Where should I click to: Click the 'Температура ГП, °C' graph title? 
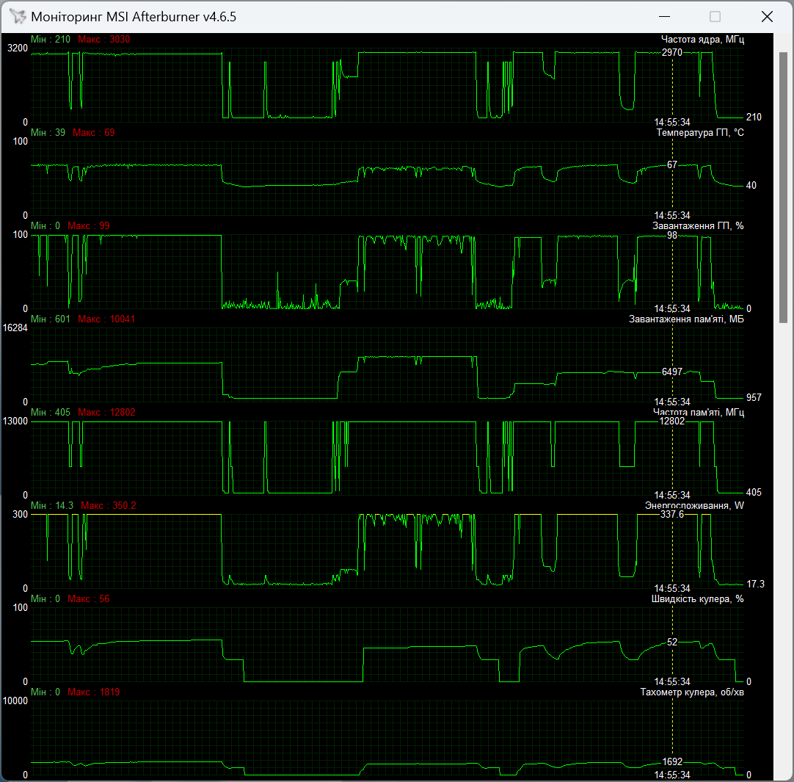(700, 133)
